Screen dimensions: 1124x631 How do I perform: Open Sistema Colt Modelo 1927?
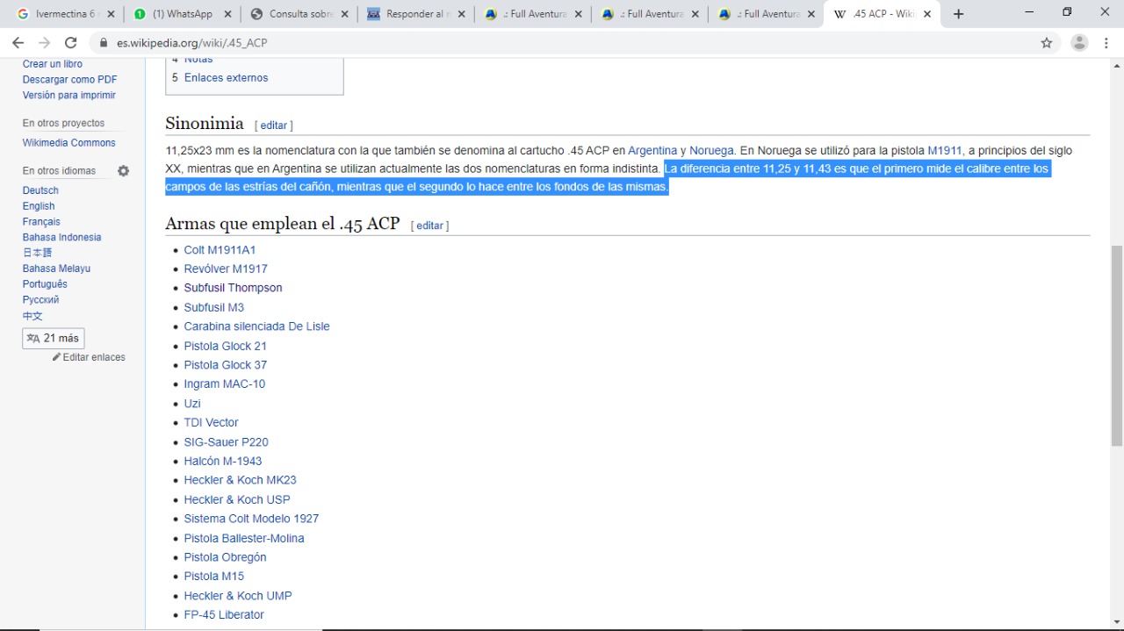point(251,519)
